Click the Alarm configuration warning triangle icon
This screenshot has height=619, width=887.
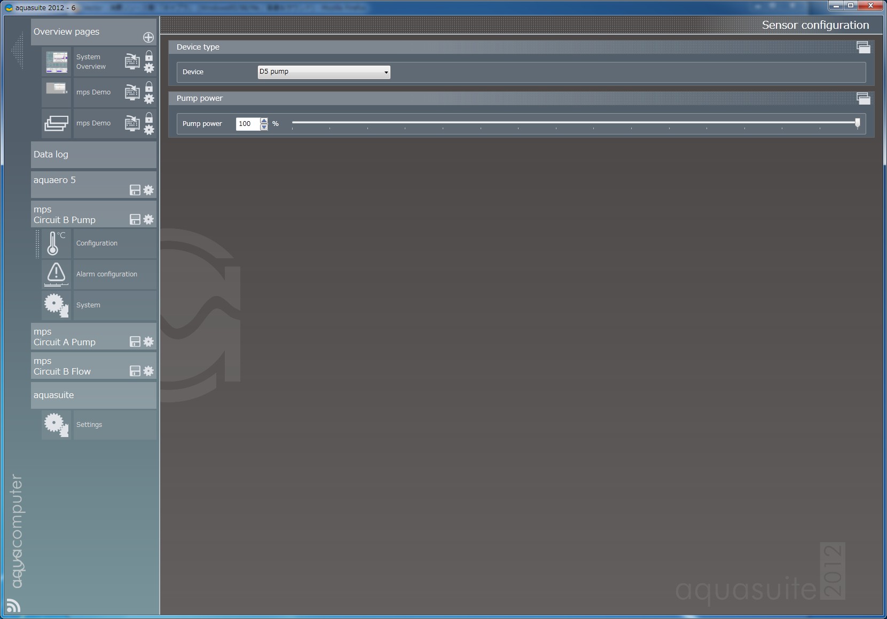click(56, 274)
